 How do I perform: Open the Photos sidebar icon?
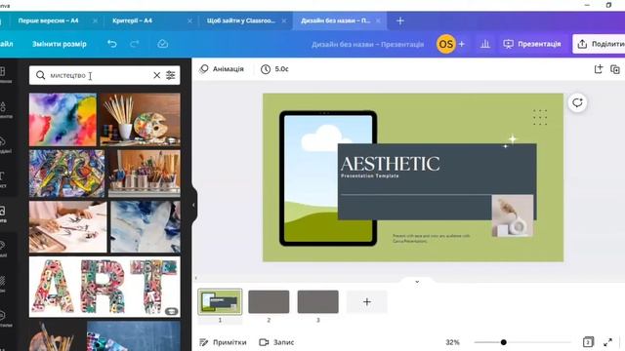click(3, 214)
